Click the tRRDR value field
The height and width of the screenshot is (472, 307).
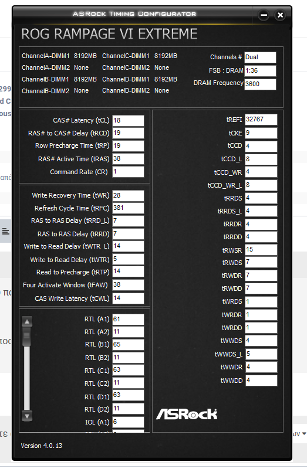click(261, 224)
